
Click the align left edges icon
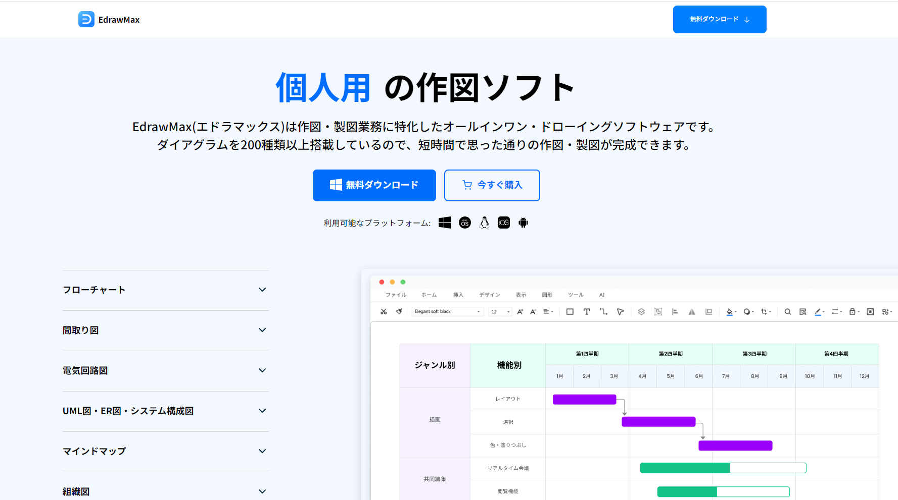pyautogui.click(x=675, y=312)
